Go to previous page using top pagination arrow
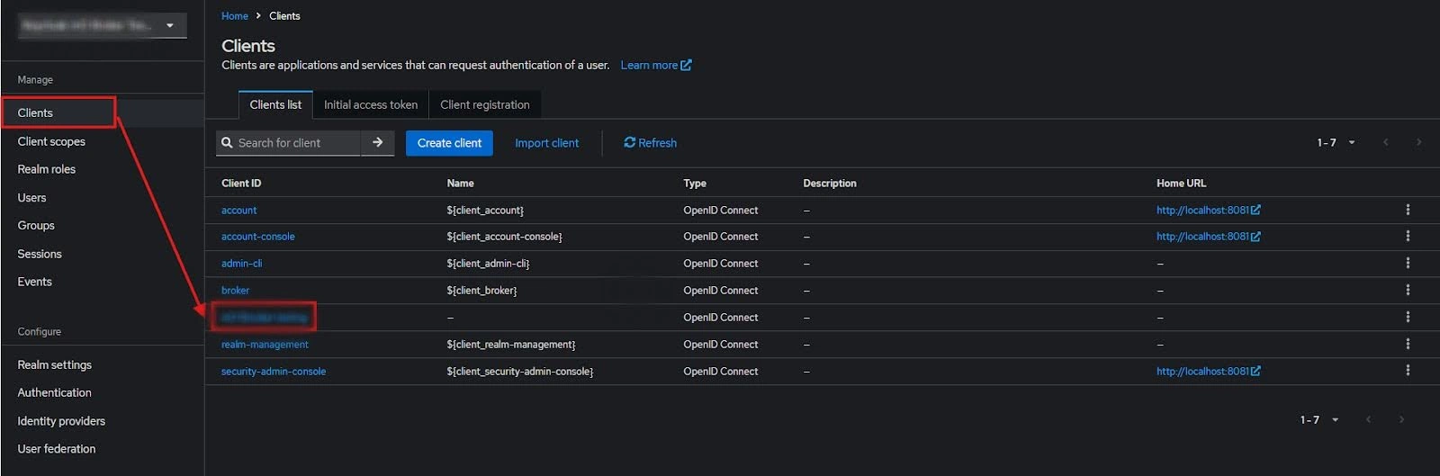Image resolution: width=1440 pixels, height=476 pixels. coord(1386,142)
